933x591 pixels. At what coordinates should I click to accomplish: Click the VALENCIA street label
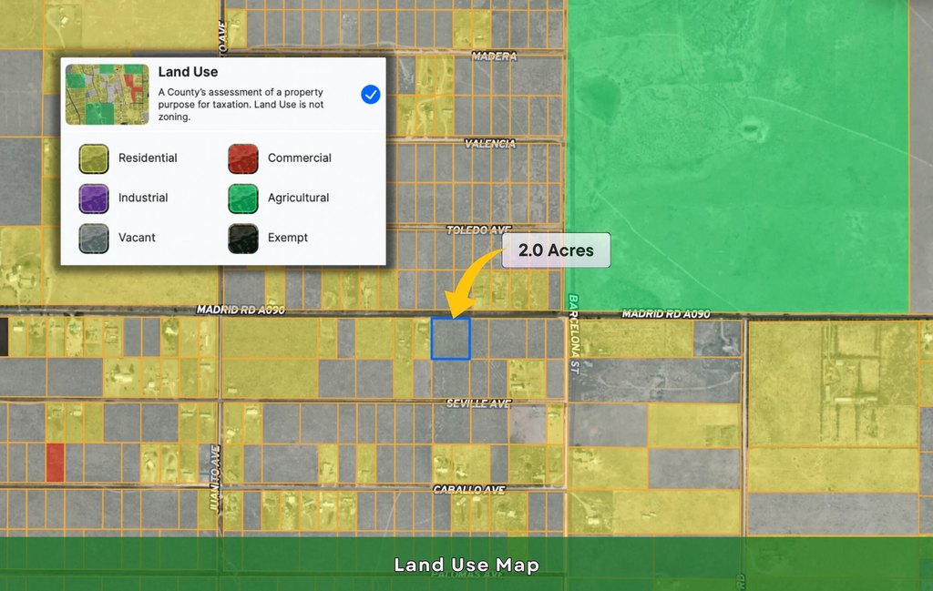[x=489, y=144]
